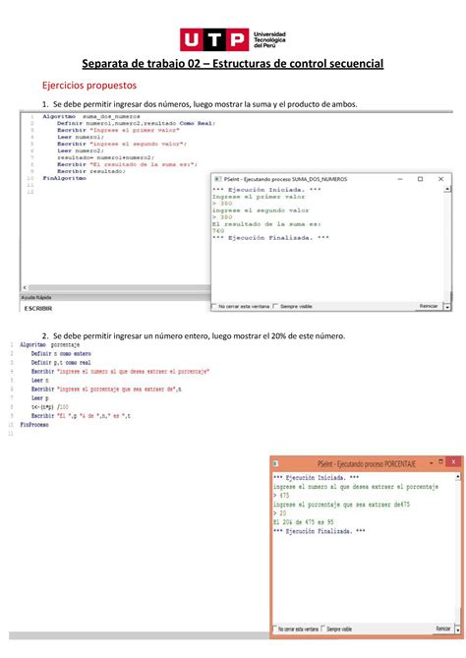The image size is (466, 658).
Task: Maximize the SUMA_DOS_NUMEROS execution window
Action: click(420, 179)
